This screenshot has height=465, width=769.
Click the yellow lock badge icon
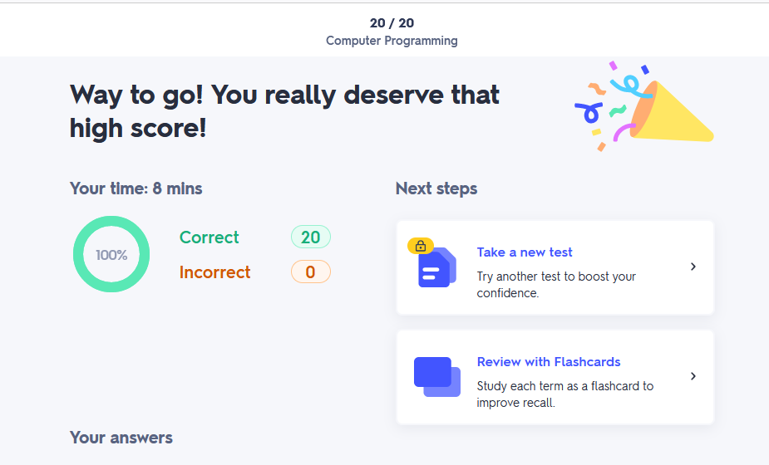(421, 246)
